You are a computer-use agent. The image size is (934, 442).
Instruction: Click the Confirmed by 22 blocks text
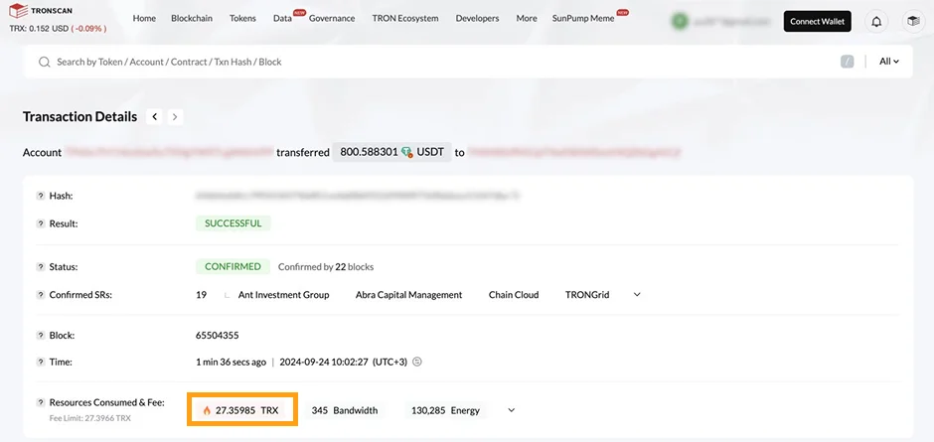tap(326, 267)
